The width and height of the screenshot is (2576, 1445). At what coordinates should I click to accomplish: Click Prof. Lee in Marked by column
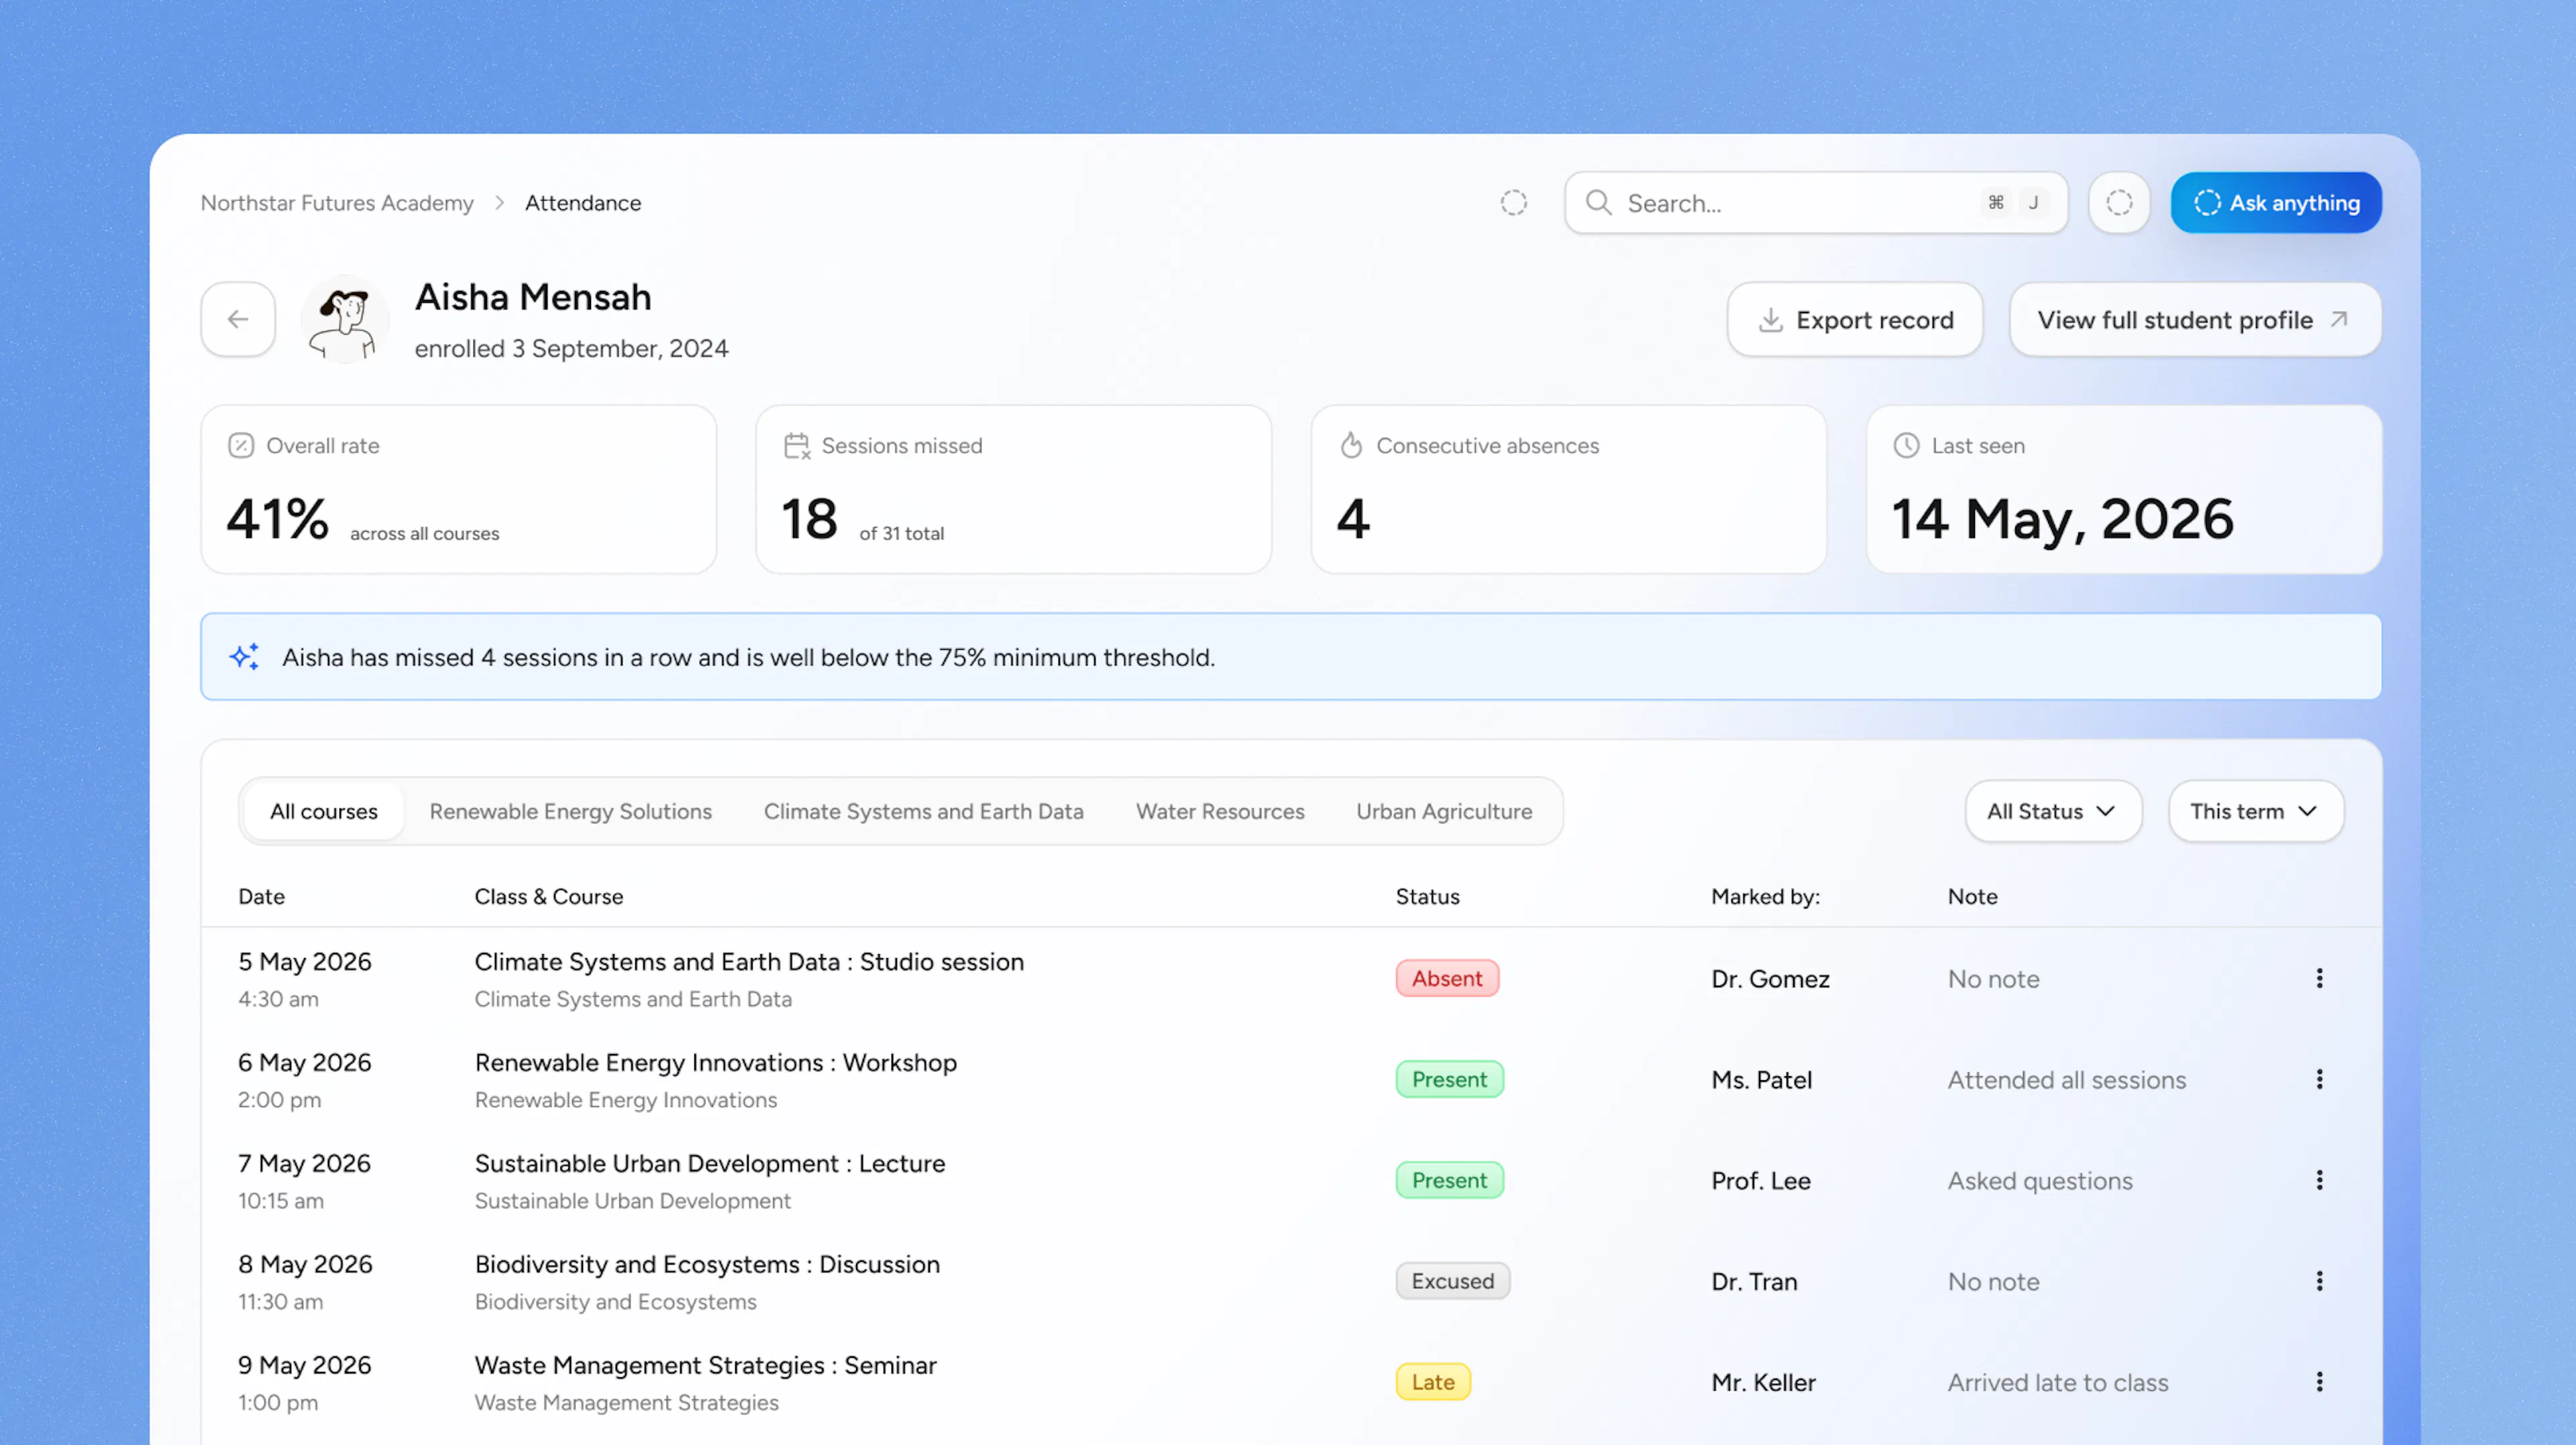(1761, 1181)
